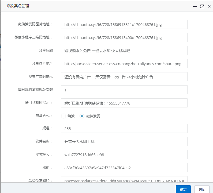Edit the 渠道 field containing 235
Screen dimensions: 213x193
[124, 128]
